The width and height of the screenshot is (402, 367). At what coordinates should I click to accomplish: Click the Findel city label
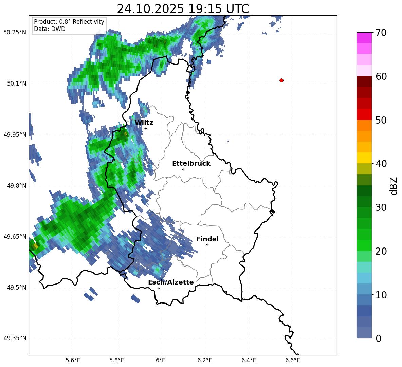(207, 239)
